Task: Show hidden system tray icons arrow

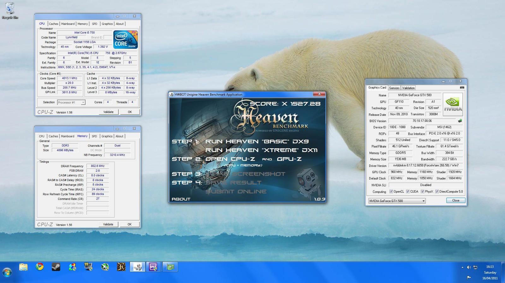Action: (x=462, y=267)
